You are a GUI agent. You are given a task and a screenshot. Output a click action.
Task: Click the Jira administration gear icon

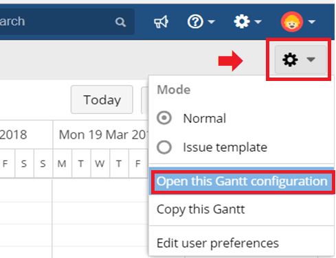(242, 21)
